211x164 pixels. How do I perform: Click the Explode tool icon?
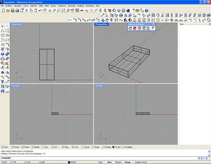(7, 63)
